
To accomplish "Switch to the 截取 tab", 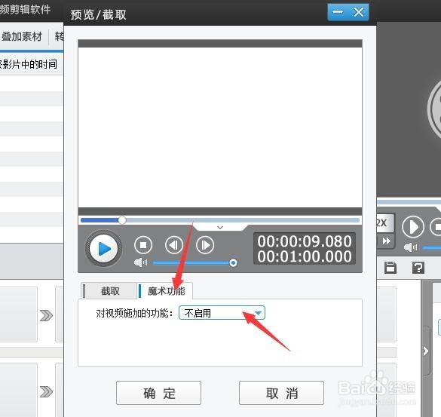I will tap(109, 290).
